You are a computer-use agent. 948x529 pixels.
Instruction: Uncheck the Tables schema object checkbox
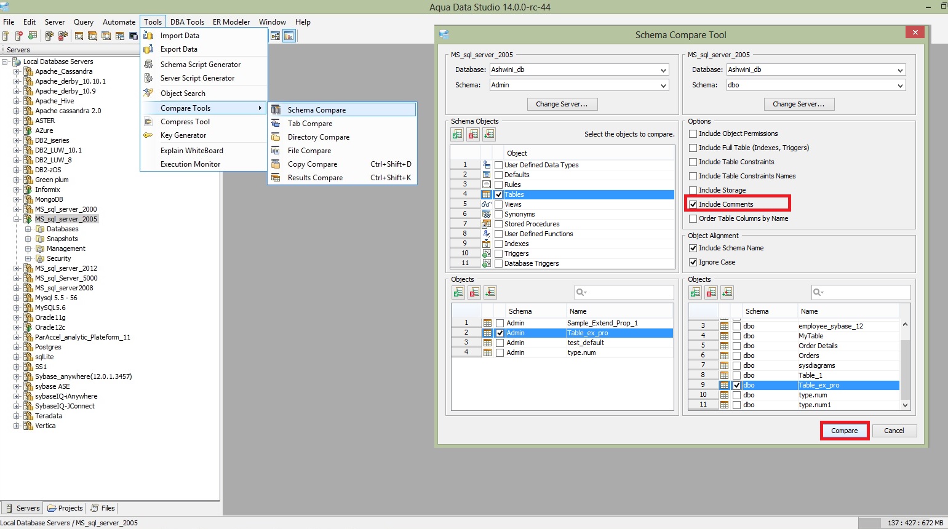499,194
